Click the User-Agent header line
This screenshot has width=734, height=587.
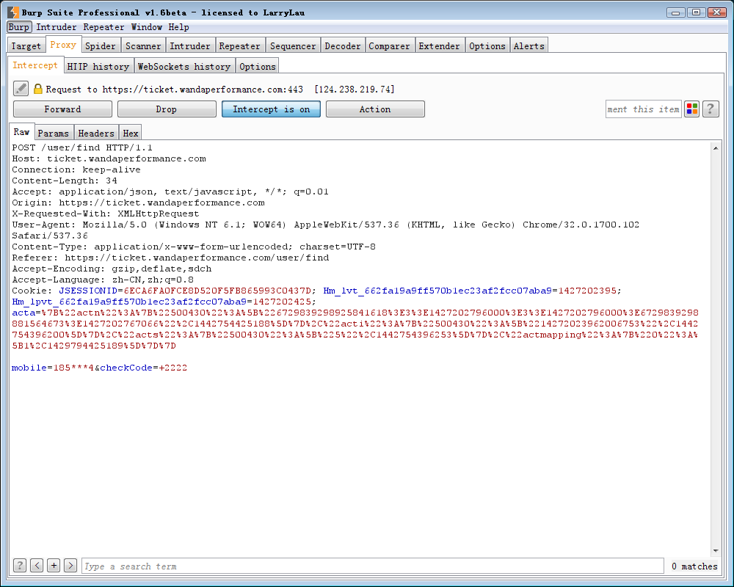tap(325, 225)
